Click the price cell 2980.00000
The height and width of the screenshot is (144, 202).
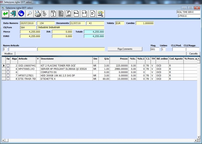click(119, 69)
